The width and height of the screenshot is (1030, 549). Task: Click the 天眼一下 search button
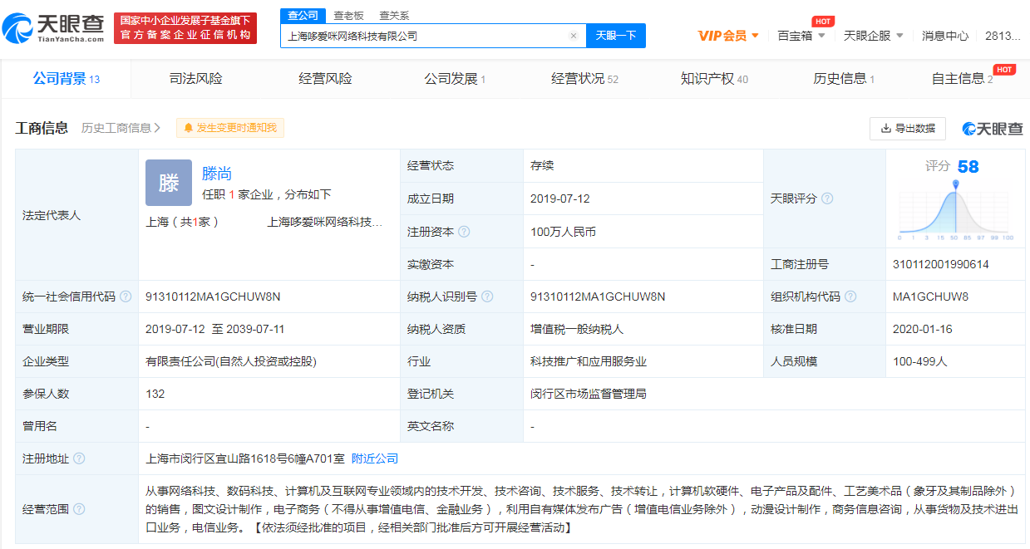coord(616,36)
